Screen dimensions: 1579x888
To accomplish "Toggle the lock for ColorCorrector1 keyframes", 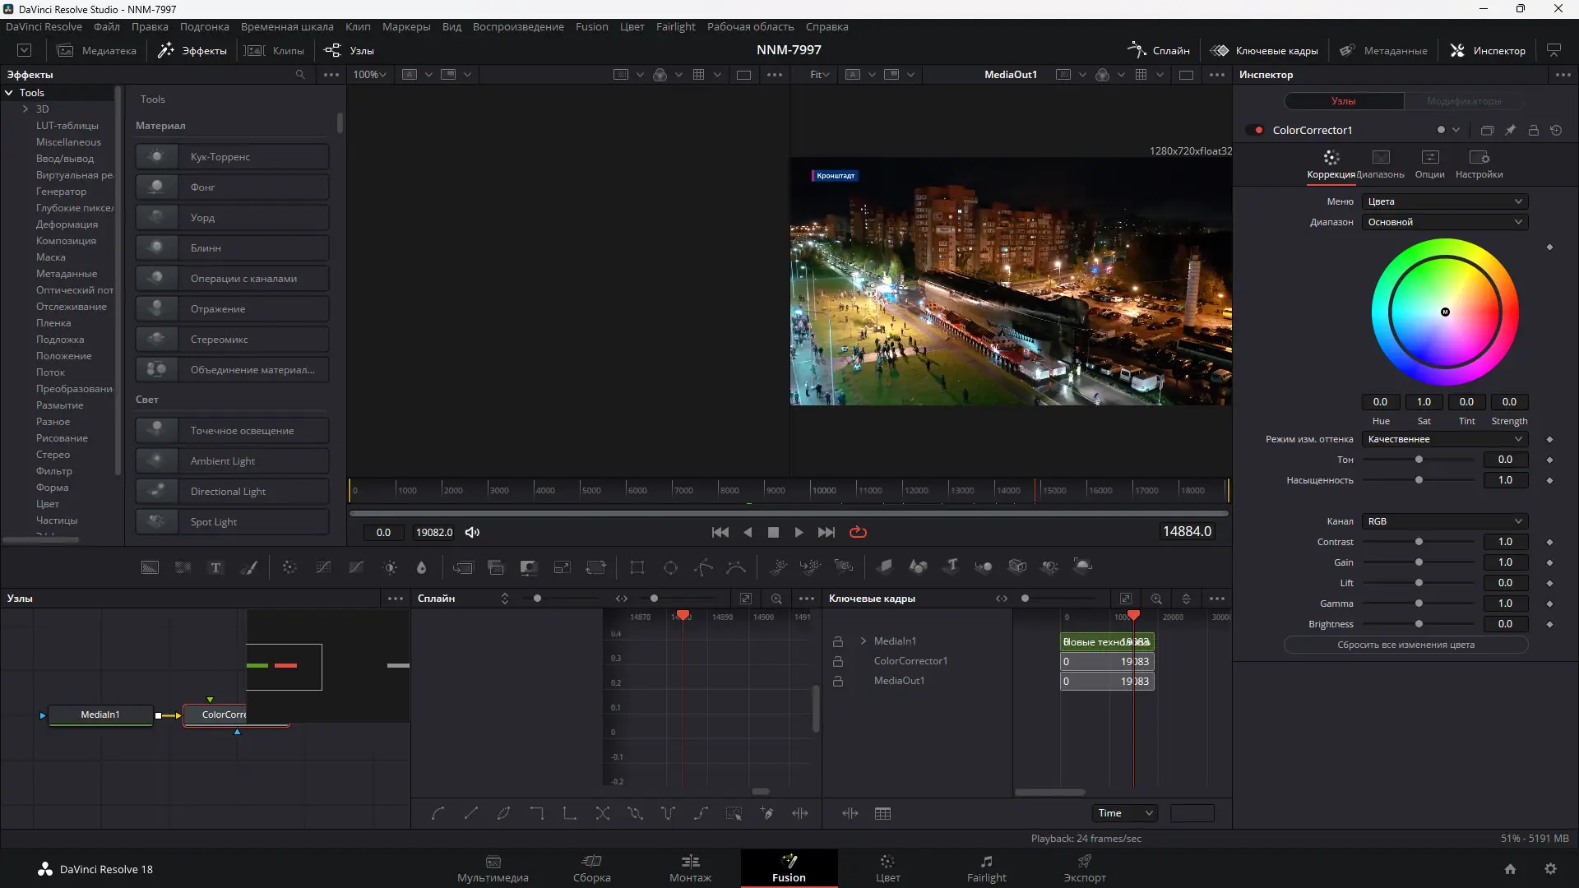I will (837, 661).
